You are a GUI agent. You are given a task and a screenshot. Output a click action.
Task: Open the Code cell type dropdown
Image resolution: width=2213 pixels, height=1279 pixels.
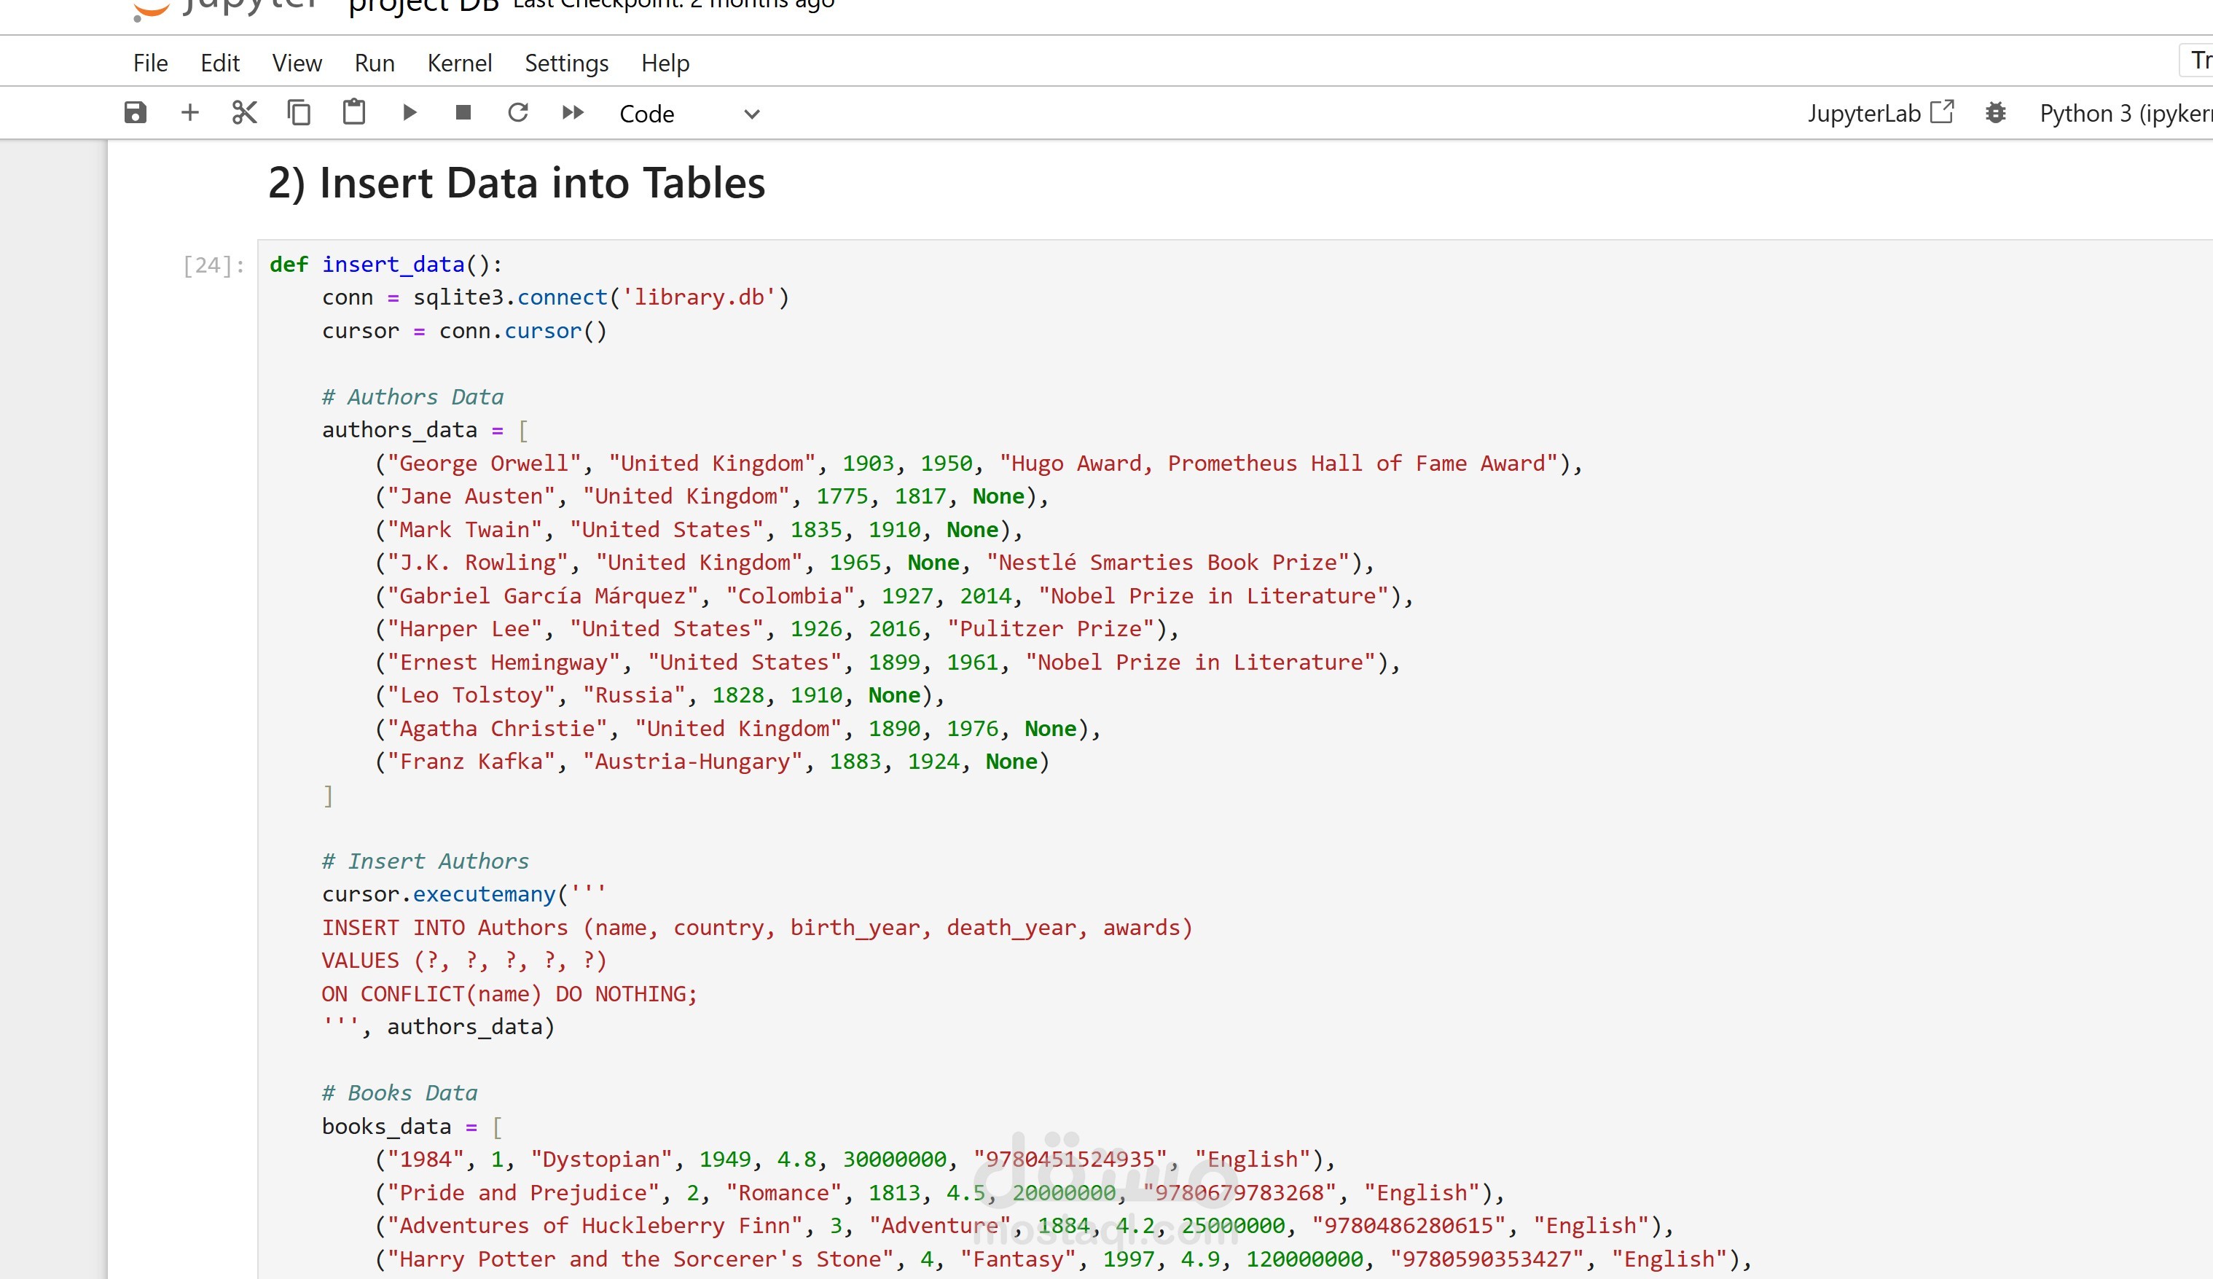pyautogui.click(x=689, y=114)
